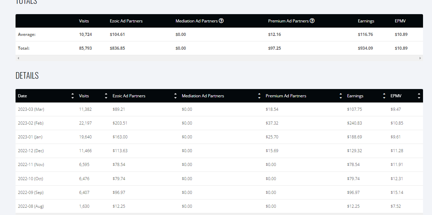Sort Details by Premium Ad Partners
The height and width of the screenshot is (215, 432).
point(341,96)
